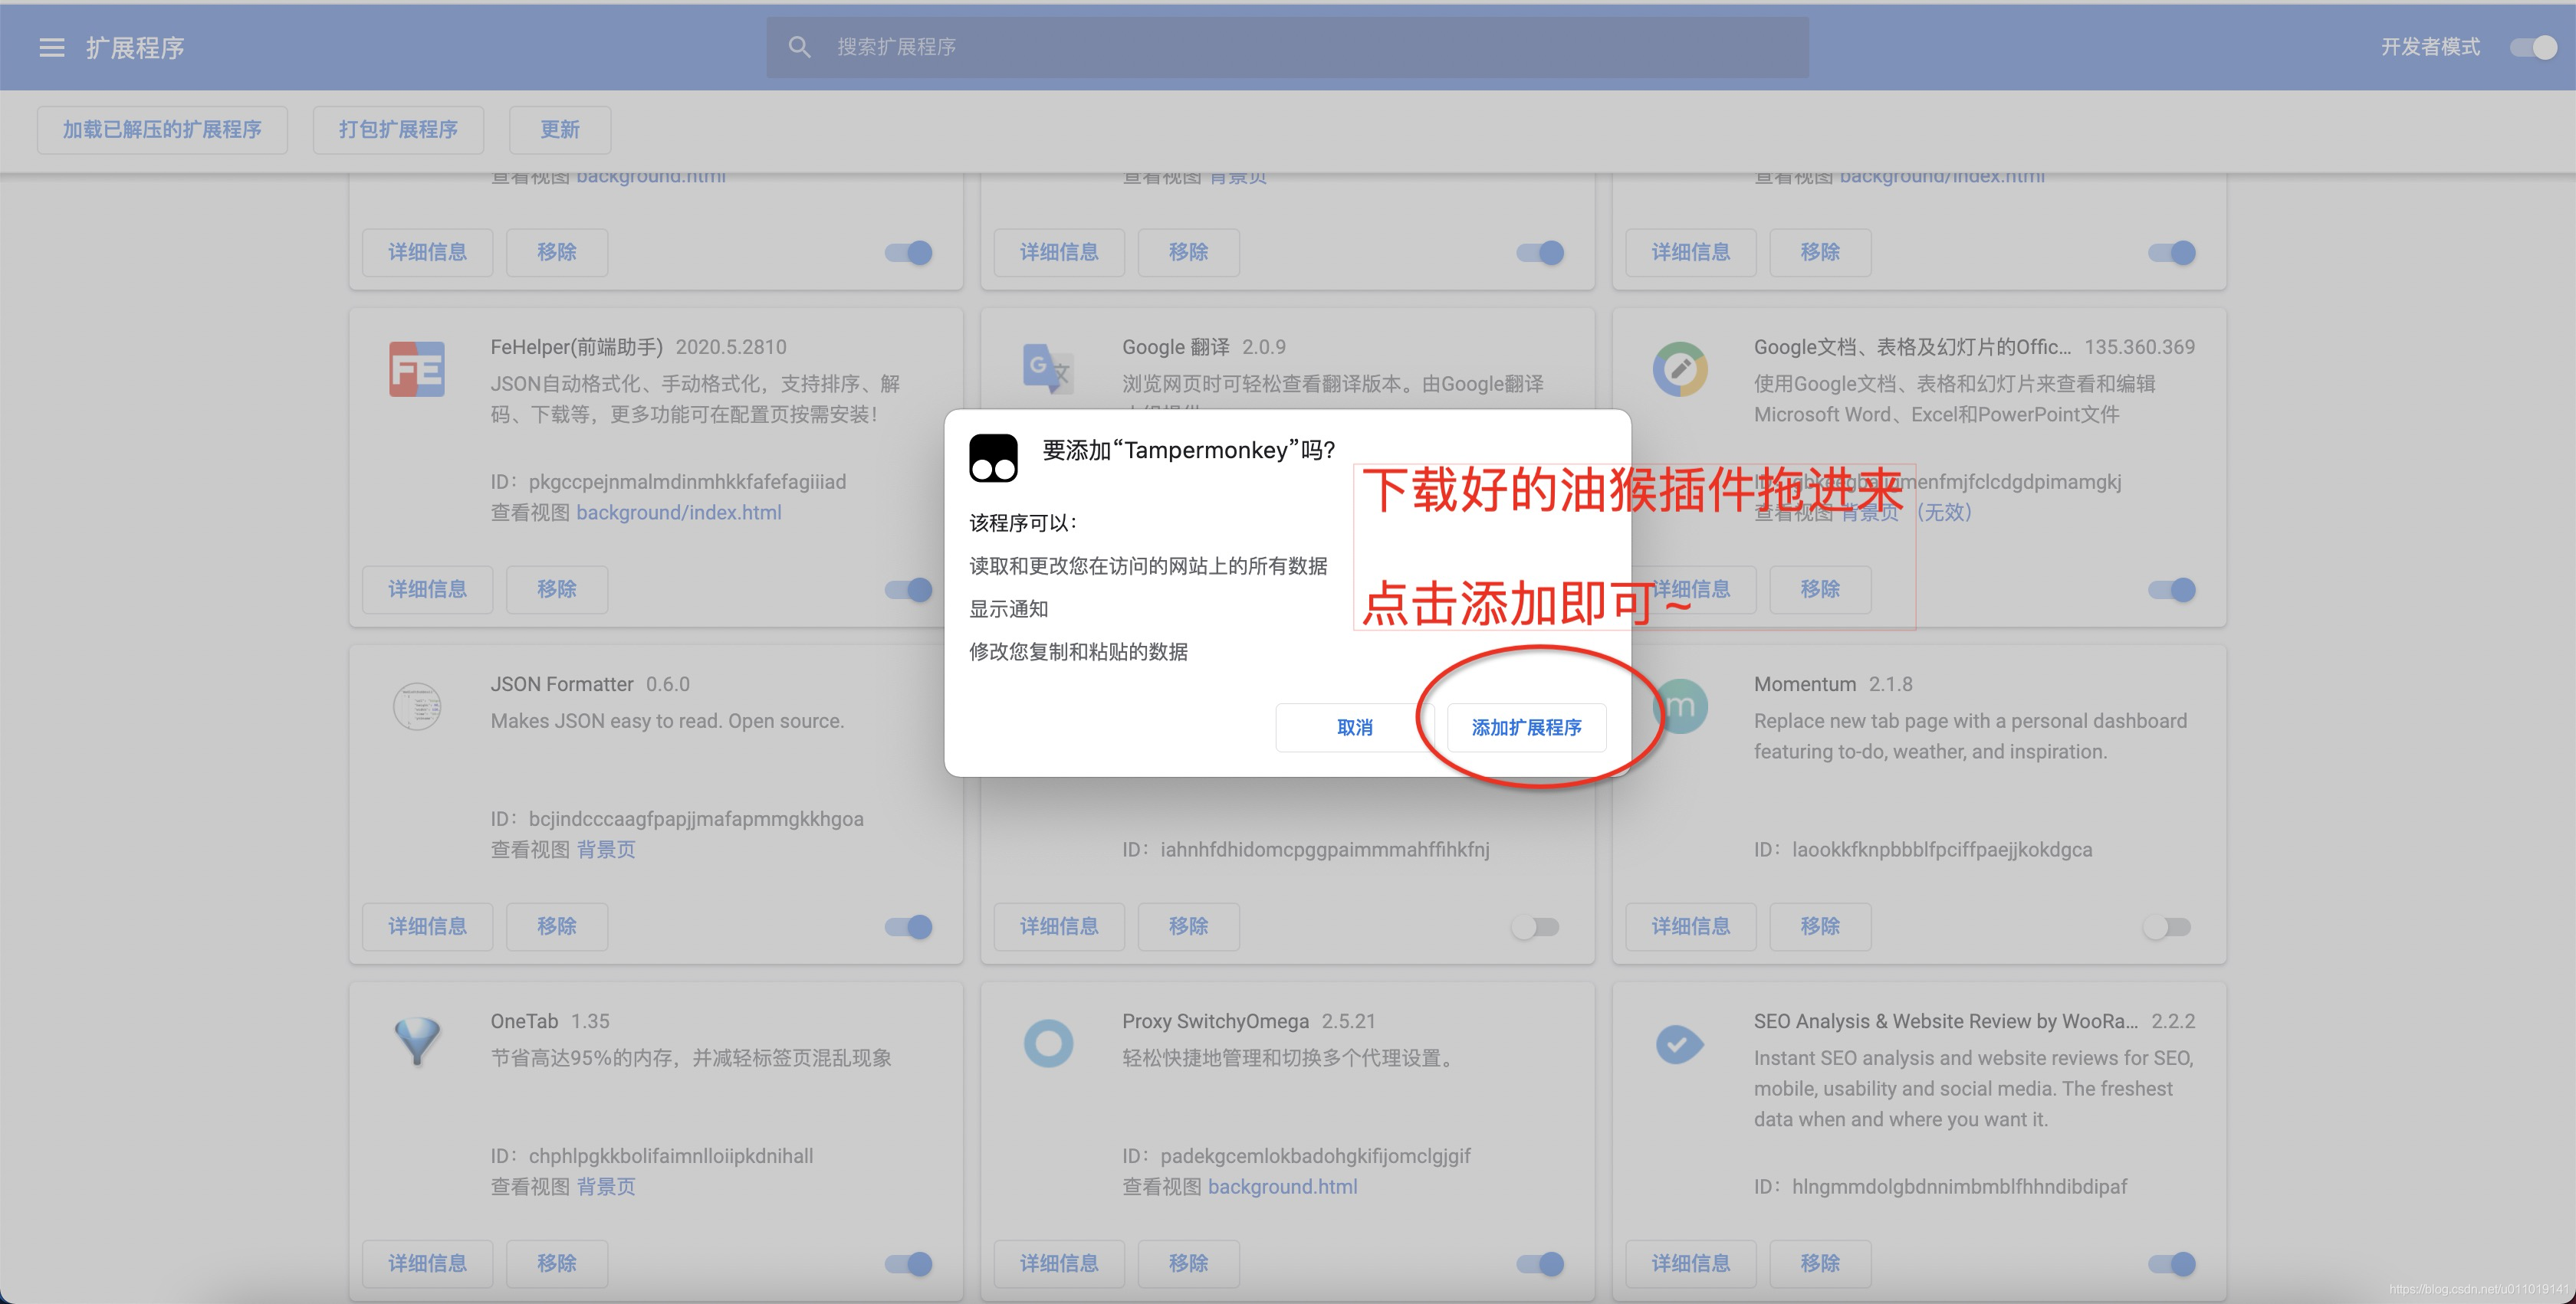Disable the FeHelper extension toggle
The width and height of the screenshot is (2576, 1304).
coord(908,589)
